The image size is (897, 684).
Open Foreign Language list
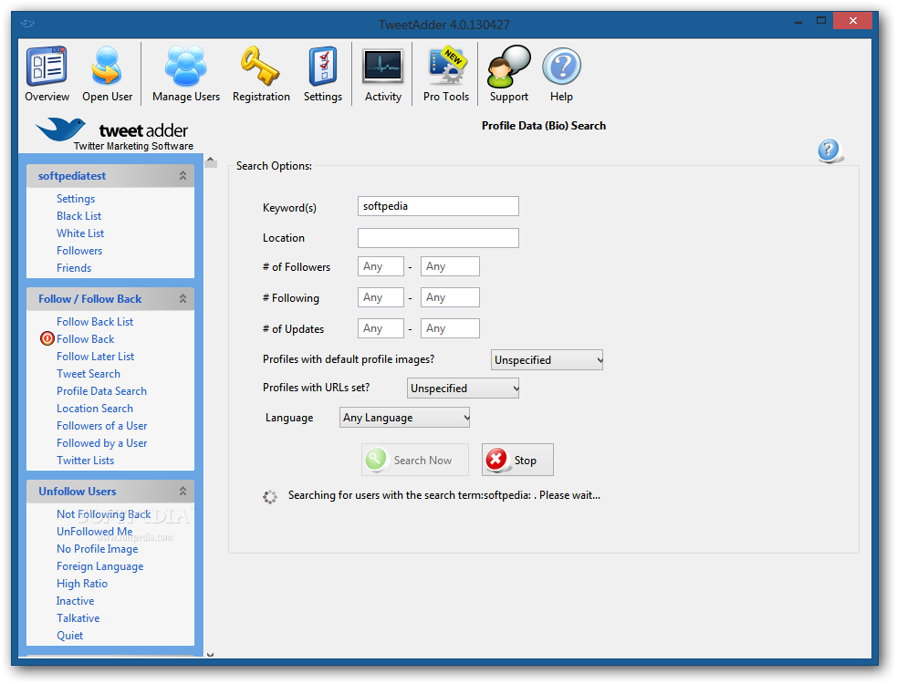[x=100, y=566]
